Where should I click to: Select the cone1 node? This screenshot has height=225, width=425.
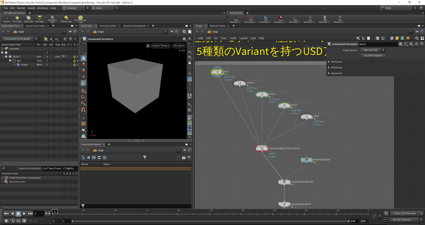(x=285, y=105)
